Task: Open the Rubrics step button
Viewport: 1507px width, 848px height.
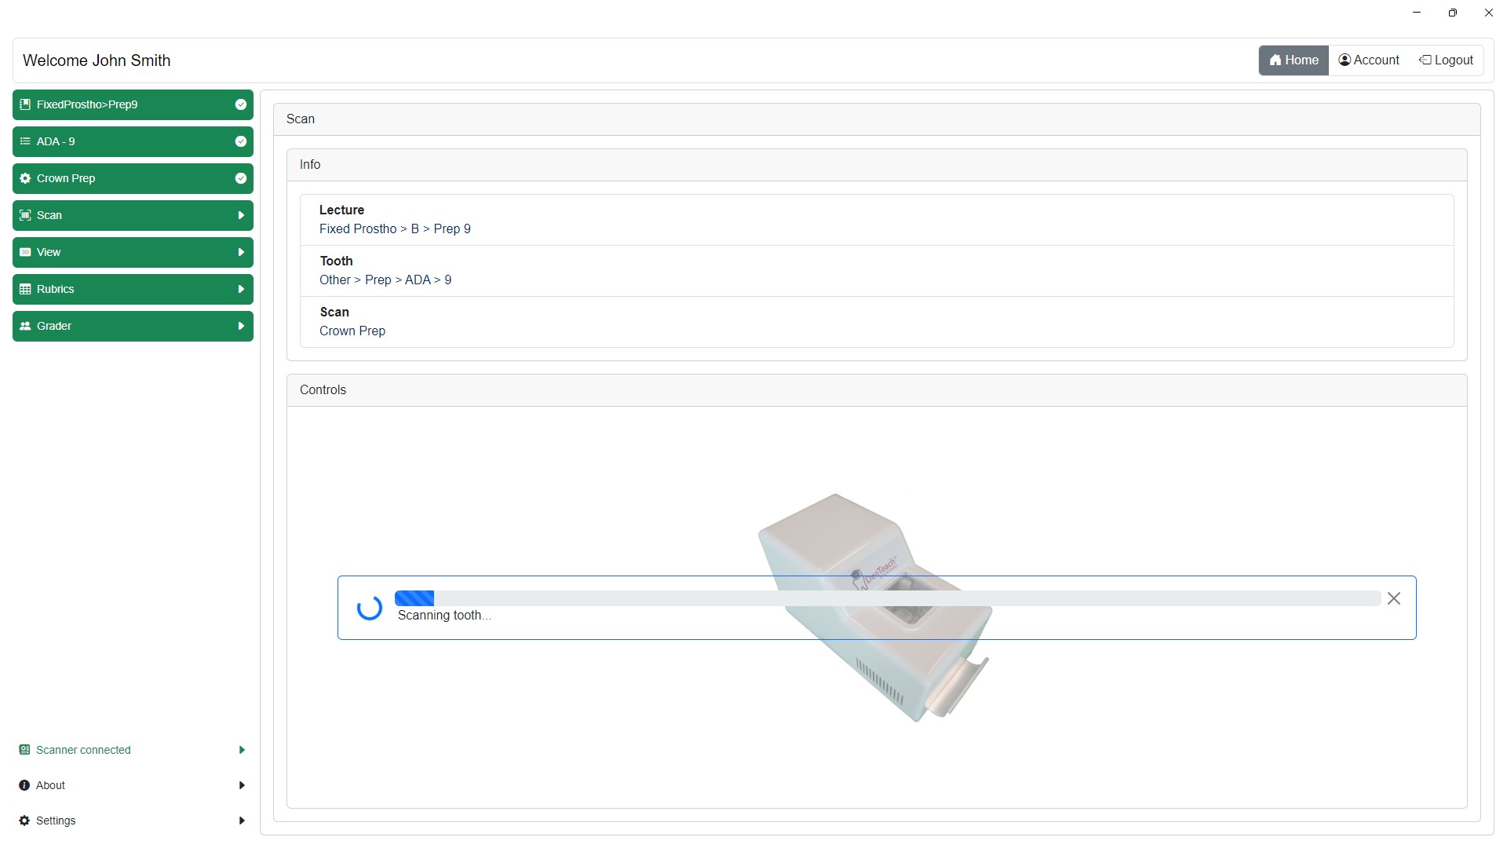Action: coord(133,289)
